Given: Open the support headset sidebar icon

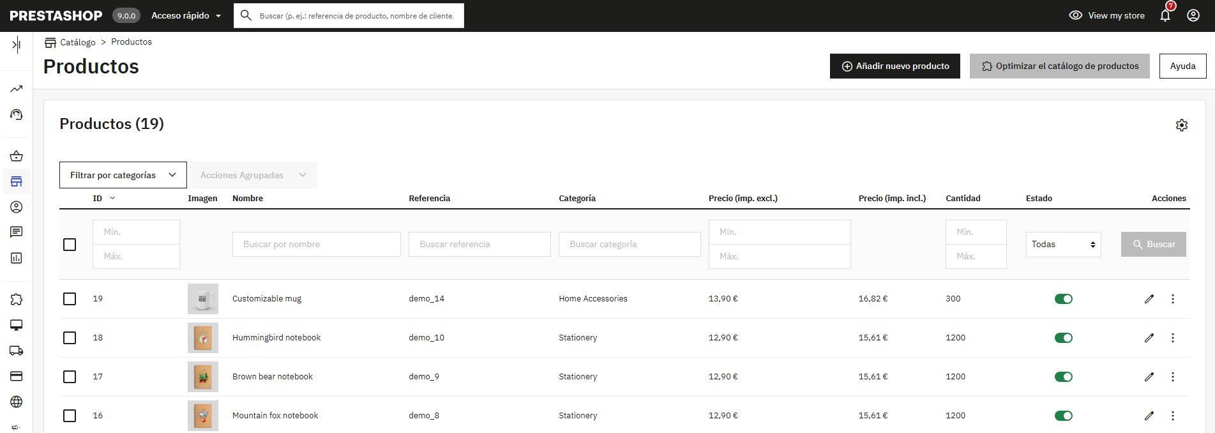Looking at the screenshot, I should (17, 115).
